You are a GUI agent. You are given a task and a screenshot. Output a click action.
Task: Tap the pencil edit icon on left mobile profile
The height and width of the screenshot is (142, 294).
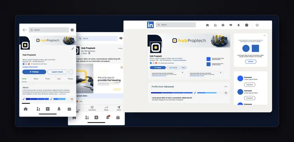[x=72, y=49]
